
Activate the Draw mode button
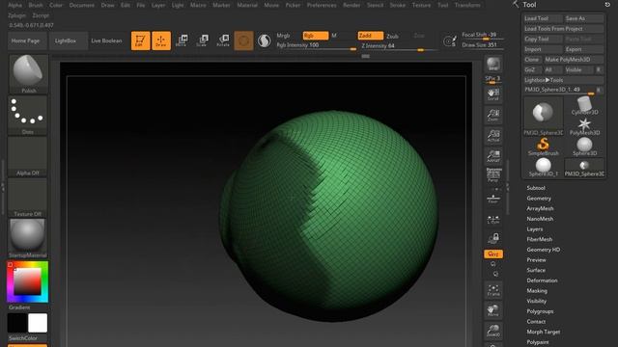pyautogui.click(x=161, y=40)
